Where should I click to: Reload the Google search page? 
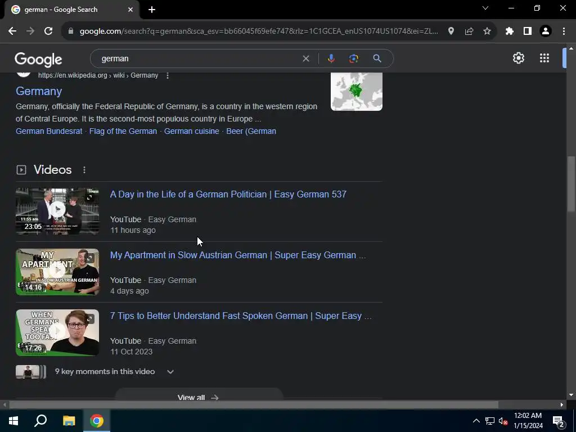(x=48, y=31)
